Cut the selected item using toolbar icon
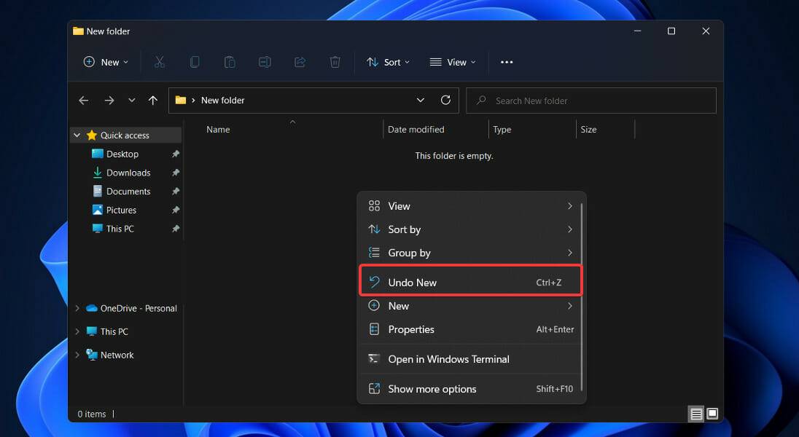The width and height of the screenshot is (799, 437). pyautogui.click(x=160, y=62)
